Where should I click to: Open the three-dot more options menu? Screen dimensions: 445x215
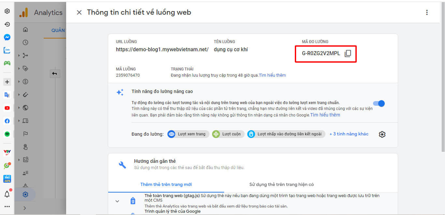click(427, 12)
